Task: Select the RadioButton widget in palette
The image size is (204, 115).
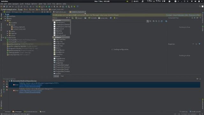Action: 59,52
